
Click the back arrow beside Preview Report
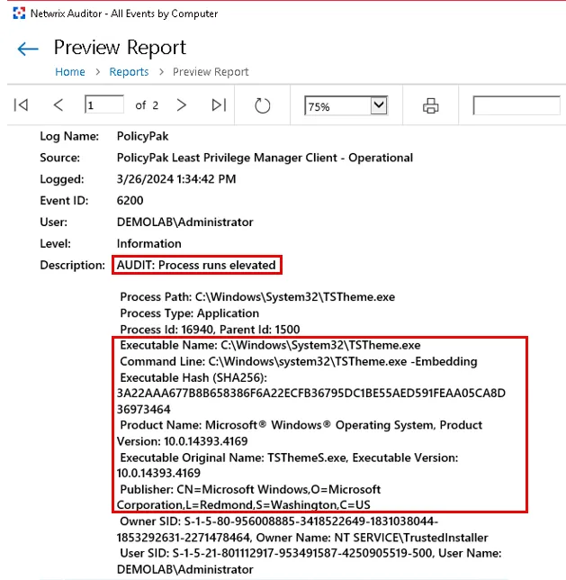tap(28, 50)
